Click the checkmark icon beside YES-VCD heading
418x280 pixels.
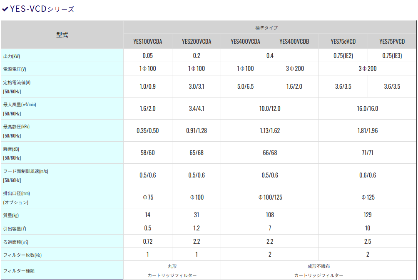click(5, 9)
